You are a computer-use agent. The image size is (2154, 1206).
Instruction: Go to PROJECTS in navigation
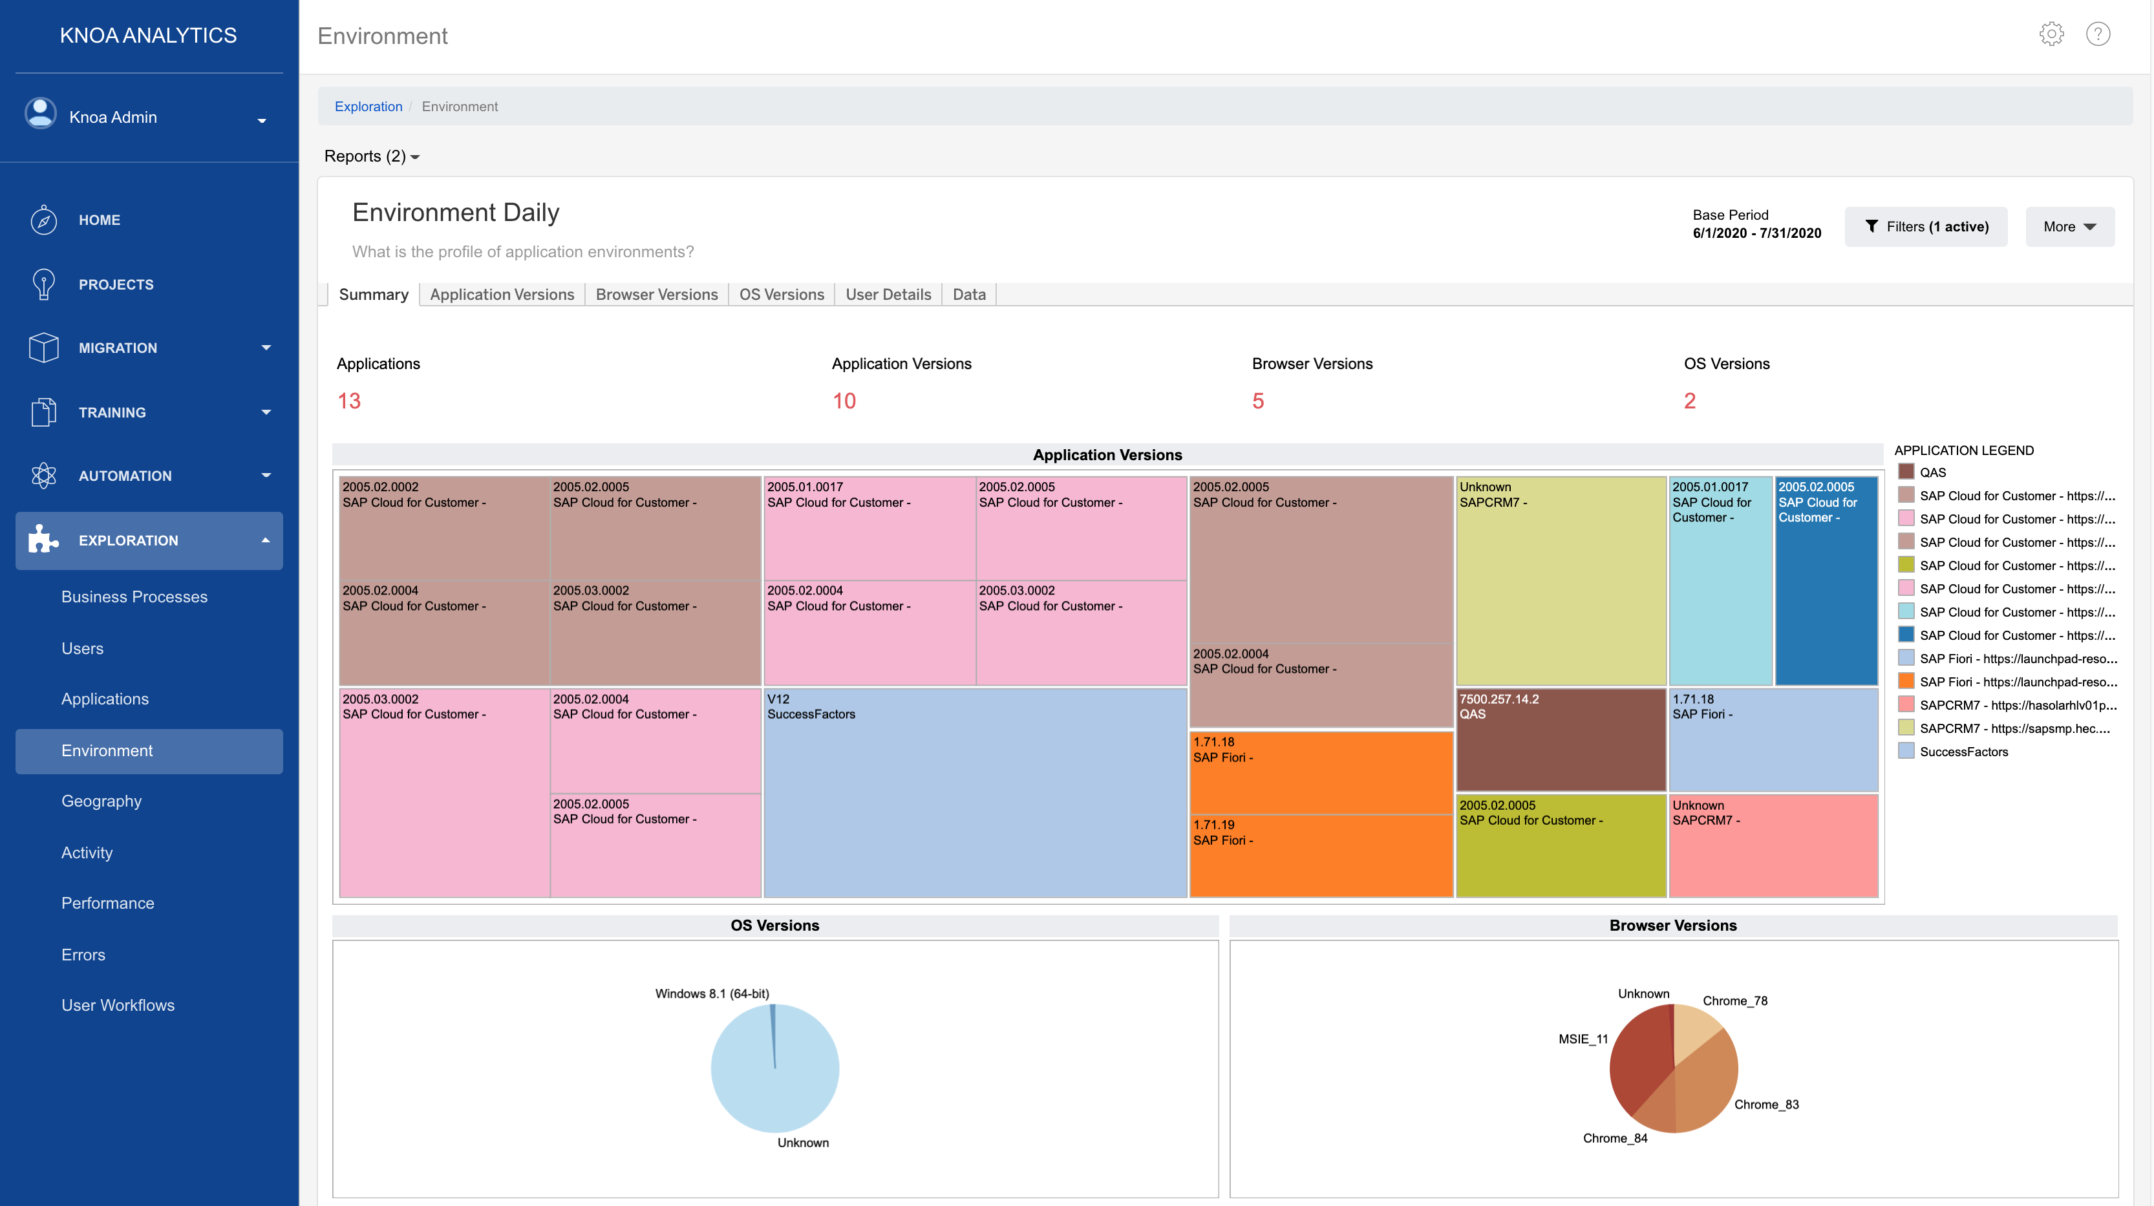point(116,284)
